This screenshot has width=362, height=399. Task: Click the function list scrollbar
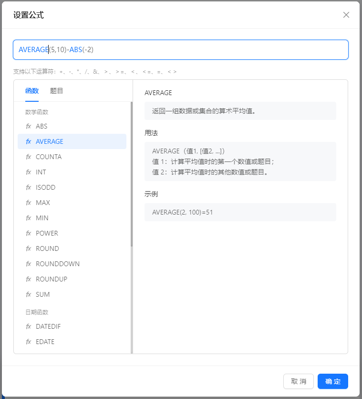[x=132, y=174]
